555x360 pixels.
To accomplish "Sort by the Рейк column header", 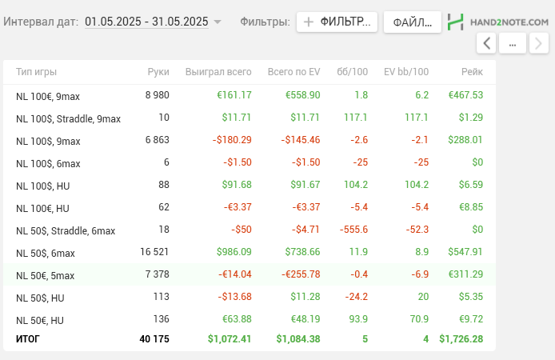I will pos(472,72).
